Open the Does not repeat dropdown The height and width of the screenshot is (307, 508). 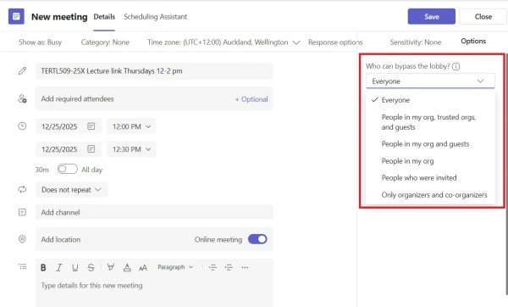point(72,189)
